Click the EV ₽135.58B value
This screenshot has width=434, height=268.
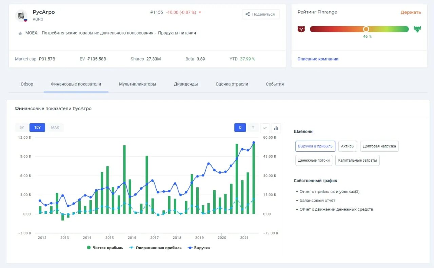tap(97, 59)
